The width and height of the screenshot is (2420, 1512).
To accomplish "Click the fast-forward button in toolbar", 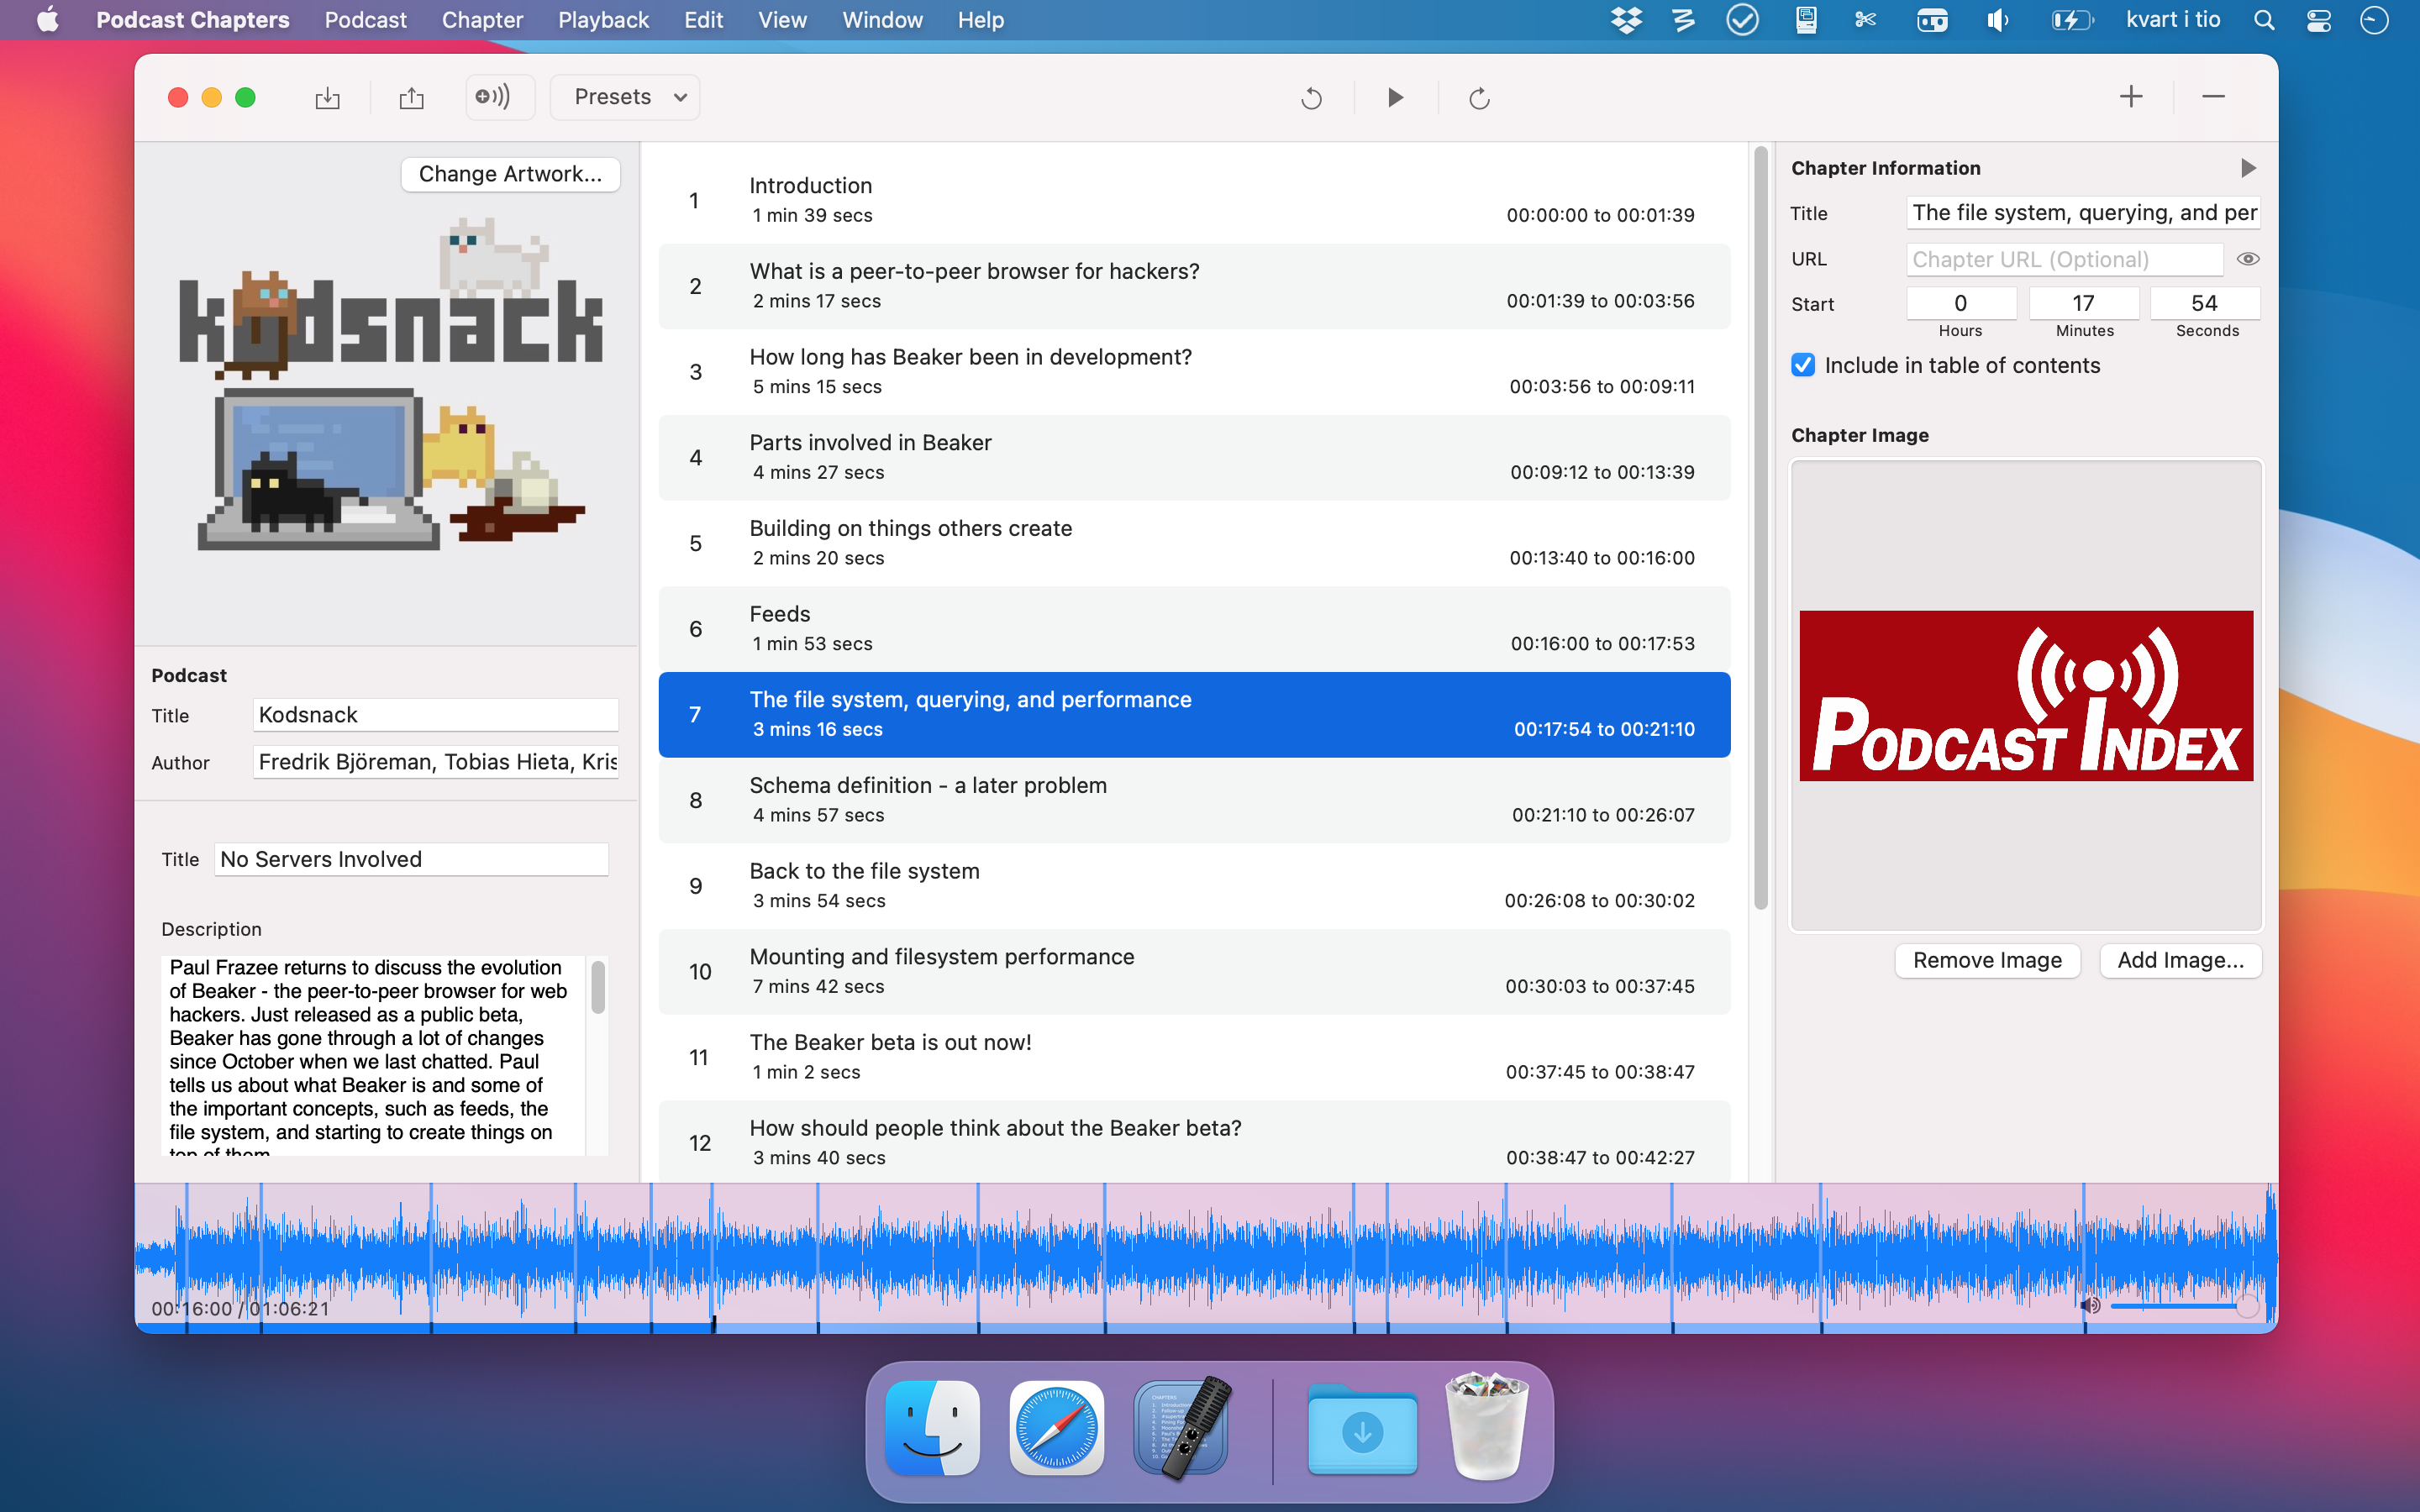I will click(1477, 96).
